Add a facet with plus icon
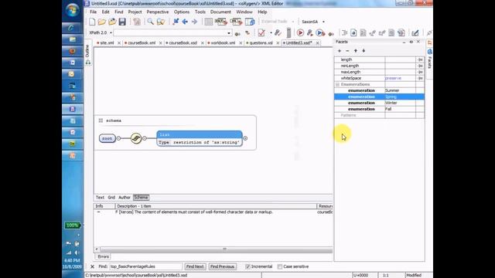Screen dimensions: 495x278 click(x=340, y=51)
